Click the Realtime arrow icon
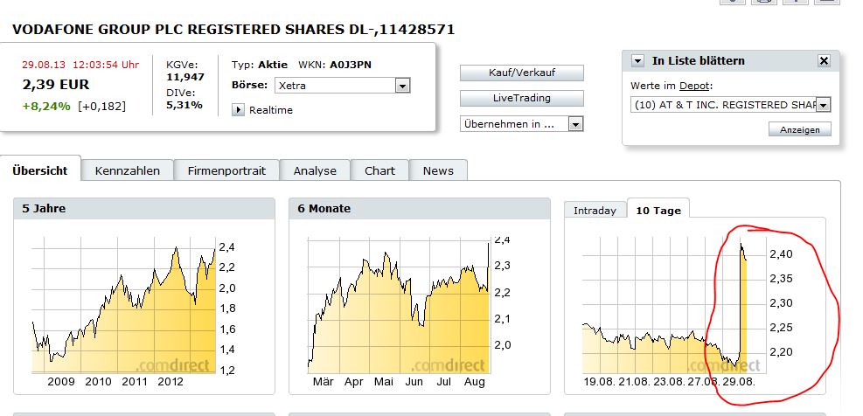Viewport: 863px width, 416px height. click(x=238, y=110)
